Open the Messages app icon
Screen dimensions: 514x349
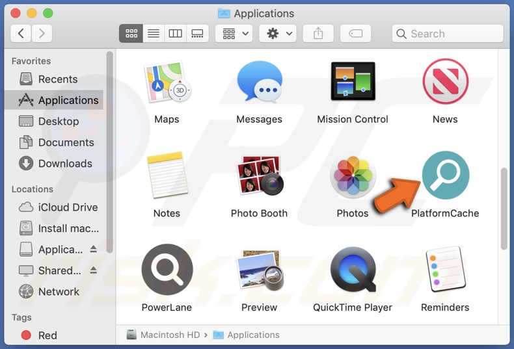pos(260,81)
